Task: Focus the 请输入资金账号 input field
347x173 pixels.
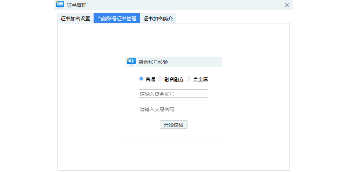Action: coord(173,94)
